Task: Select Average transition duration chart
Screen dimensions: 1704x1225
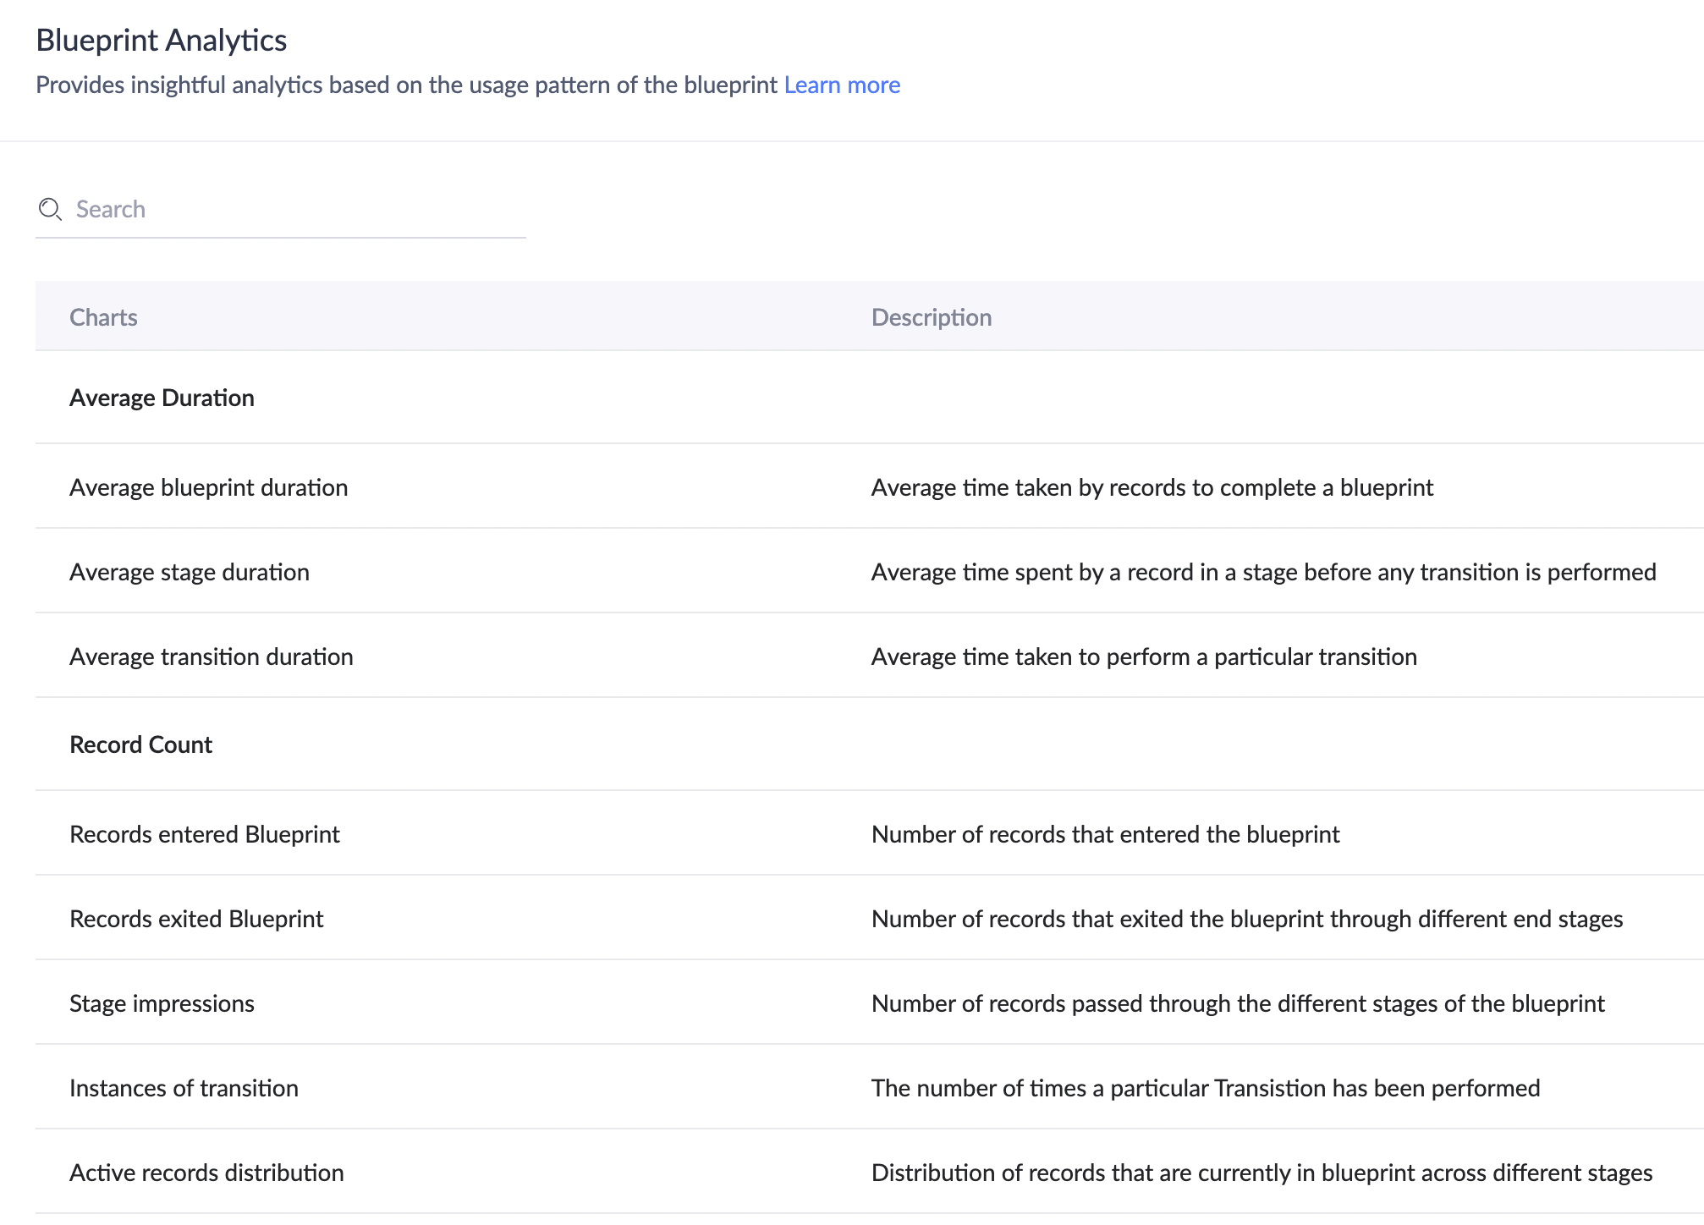Action: point(211,656)
